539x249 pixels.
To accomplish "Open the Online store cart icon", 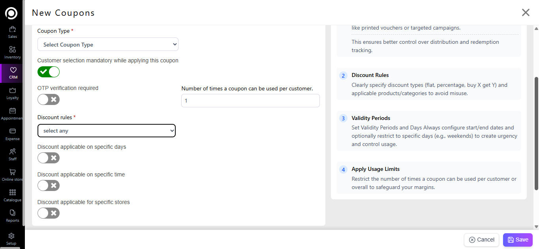I will [x=12, y=172].
